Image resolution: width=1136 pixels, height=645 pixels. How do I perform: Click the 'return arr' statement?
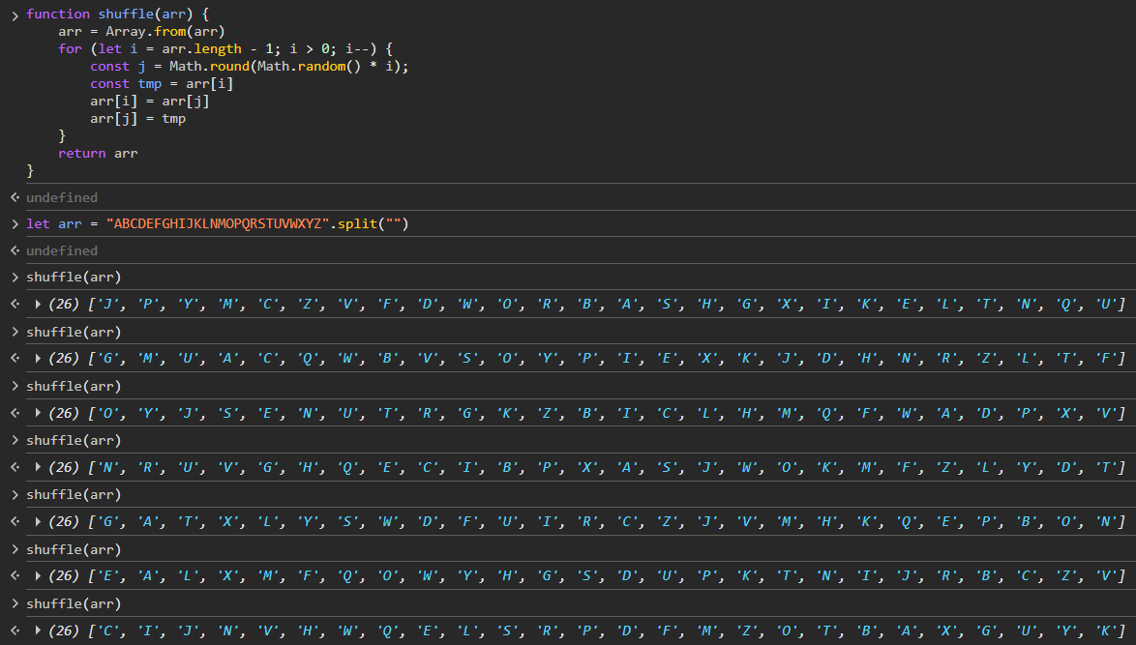(x=98, y=153)
